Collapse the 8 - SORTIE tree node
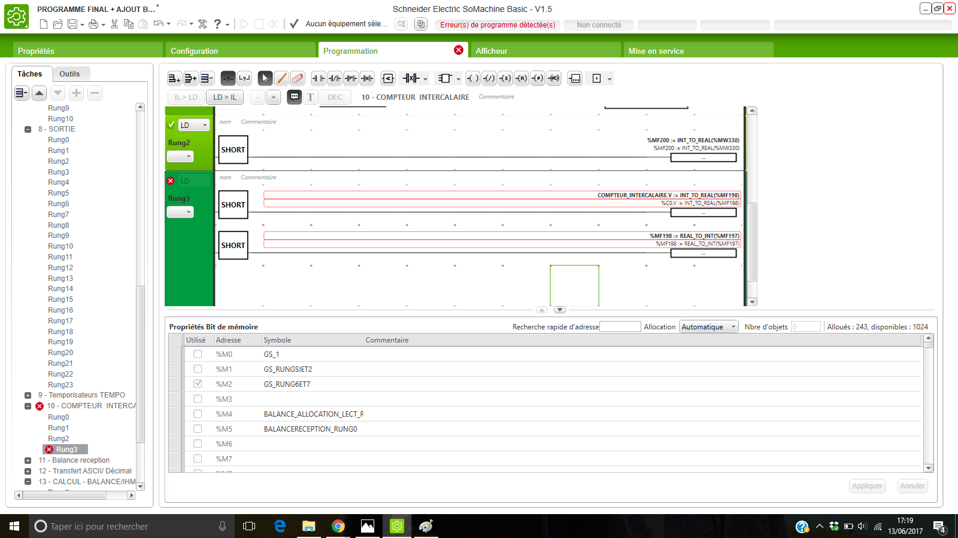The height and width of the screenshot is (538, 958). (28, 129)
